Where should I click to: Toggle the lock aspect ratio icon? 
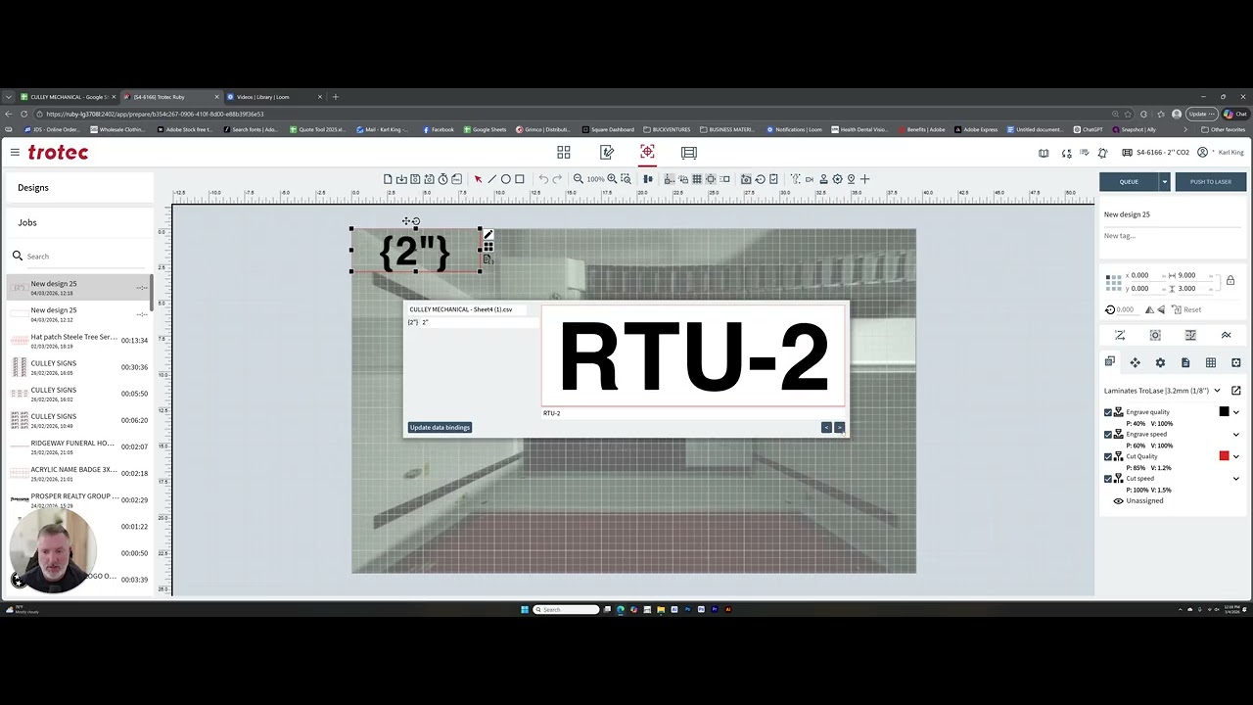(1230, 281)
